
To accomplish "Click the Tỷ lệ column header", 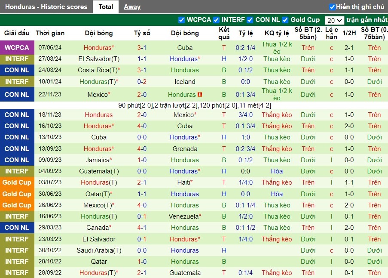I will coord(245,33).
